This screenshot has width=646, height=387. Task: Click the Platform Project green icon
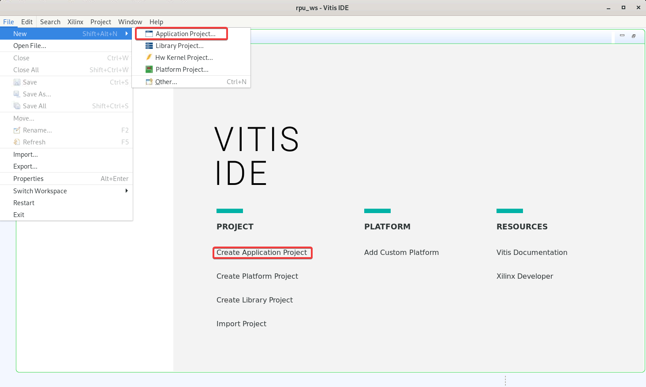click(x=149, y=69)
